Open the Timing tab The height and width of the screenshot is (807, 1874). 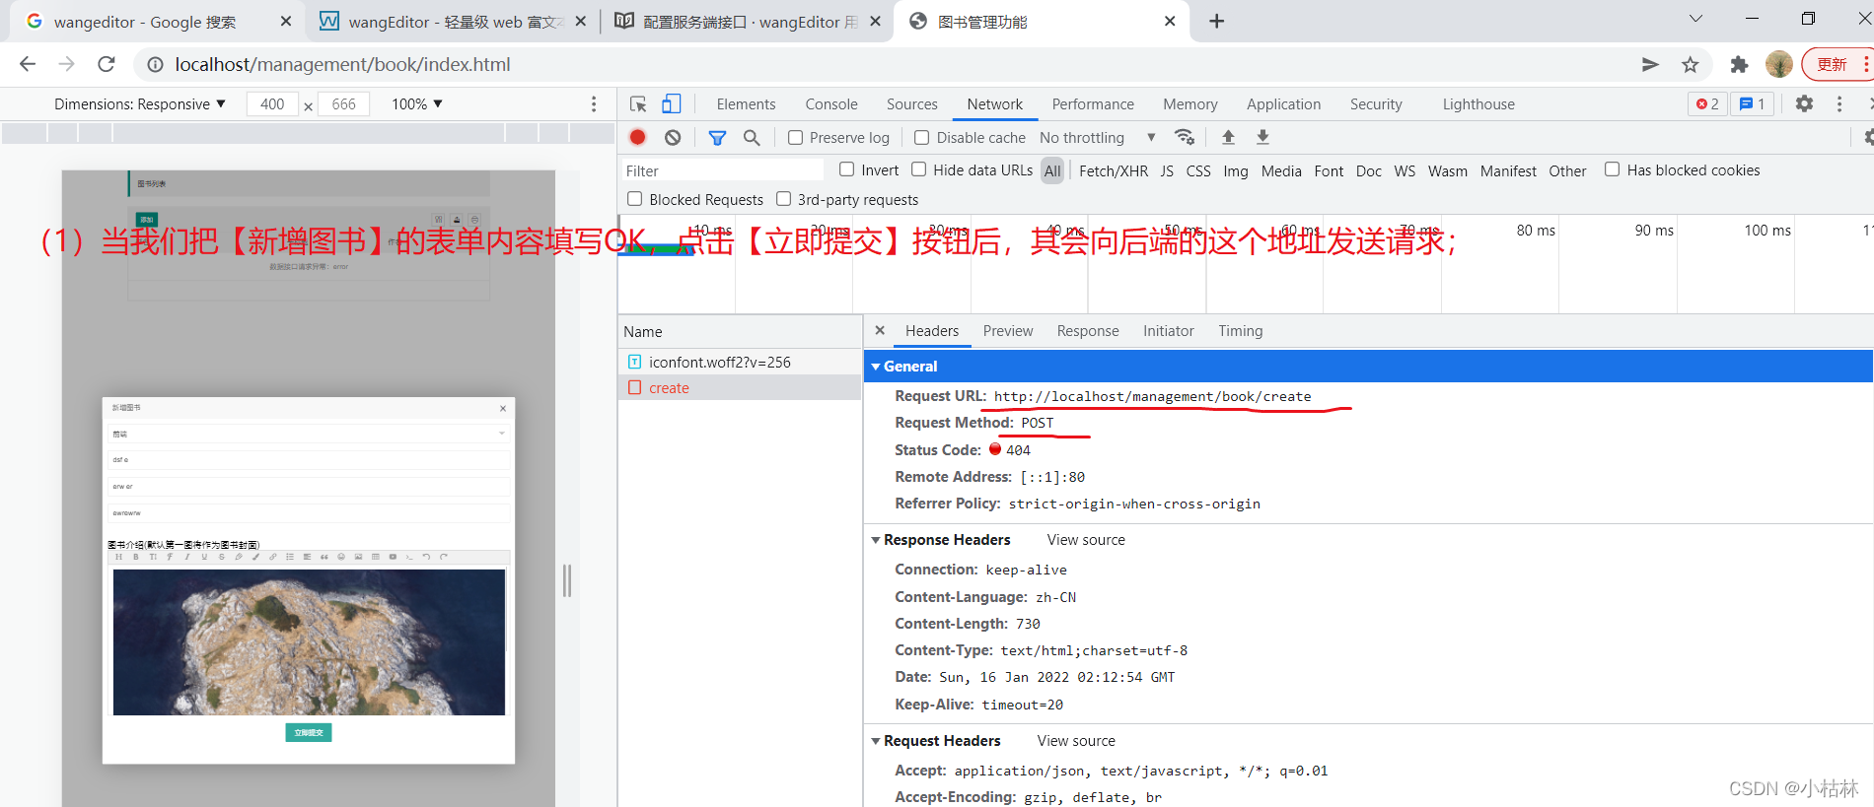coord(1240,331)
